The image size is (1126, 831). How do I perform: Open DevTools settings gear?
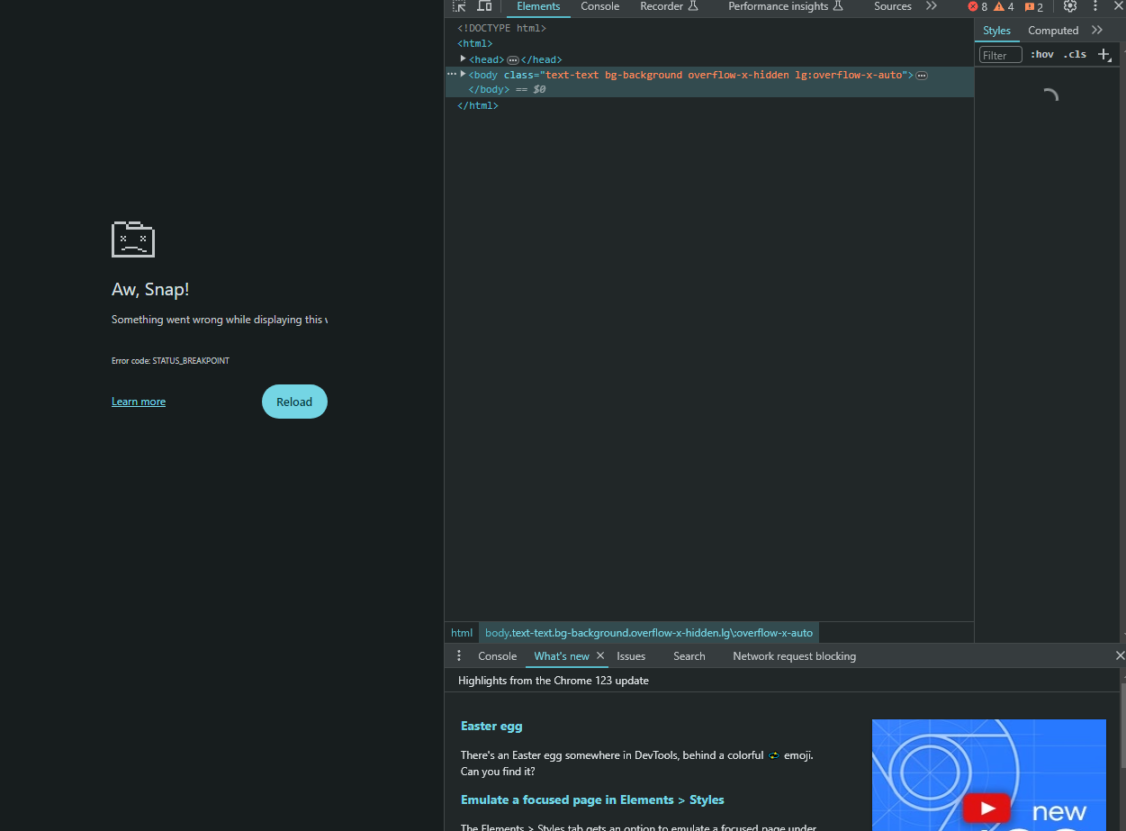tap(1069, 6)
